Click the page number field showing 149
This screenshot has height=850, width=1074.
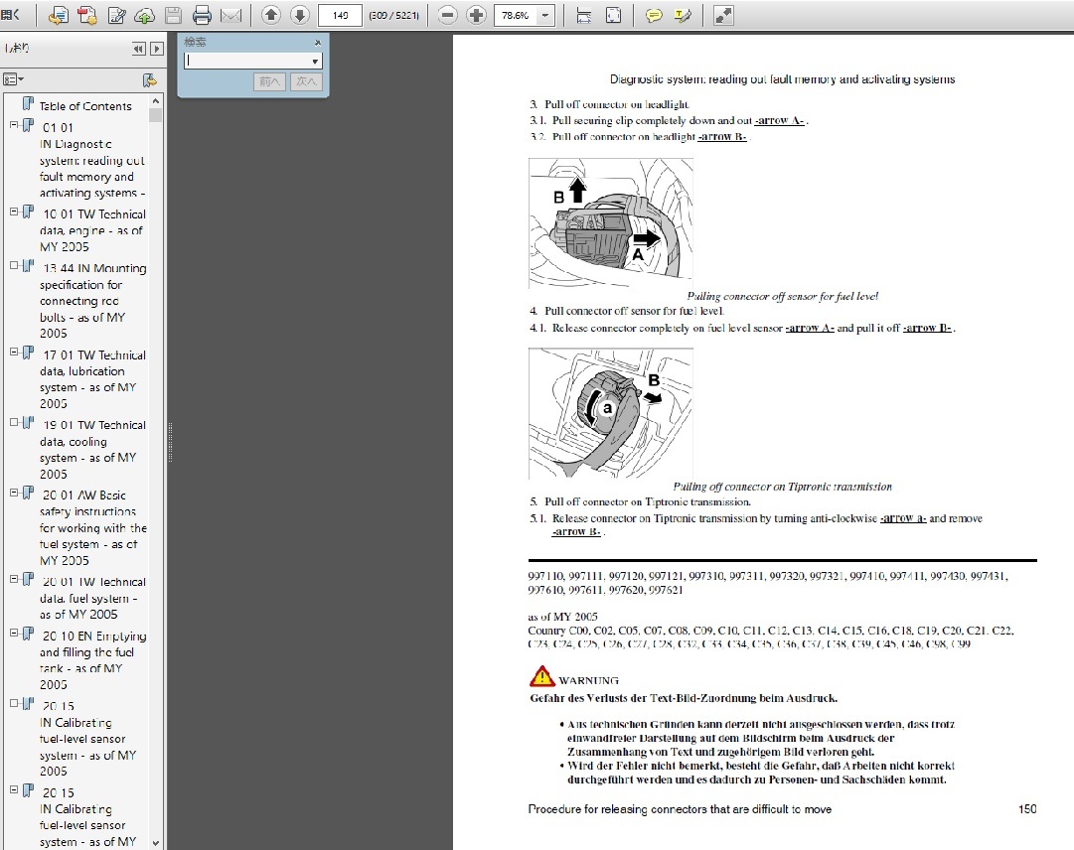340,15
